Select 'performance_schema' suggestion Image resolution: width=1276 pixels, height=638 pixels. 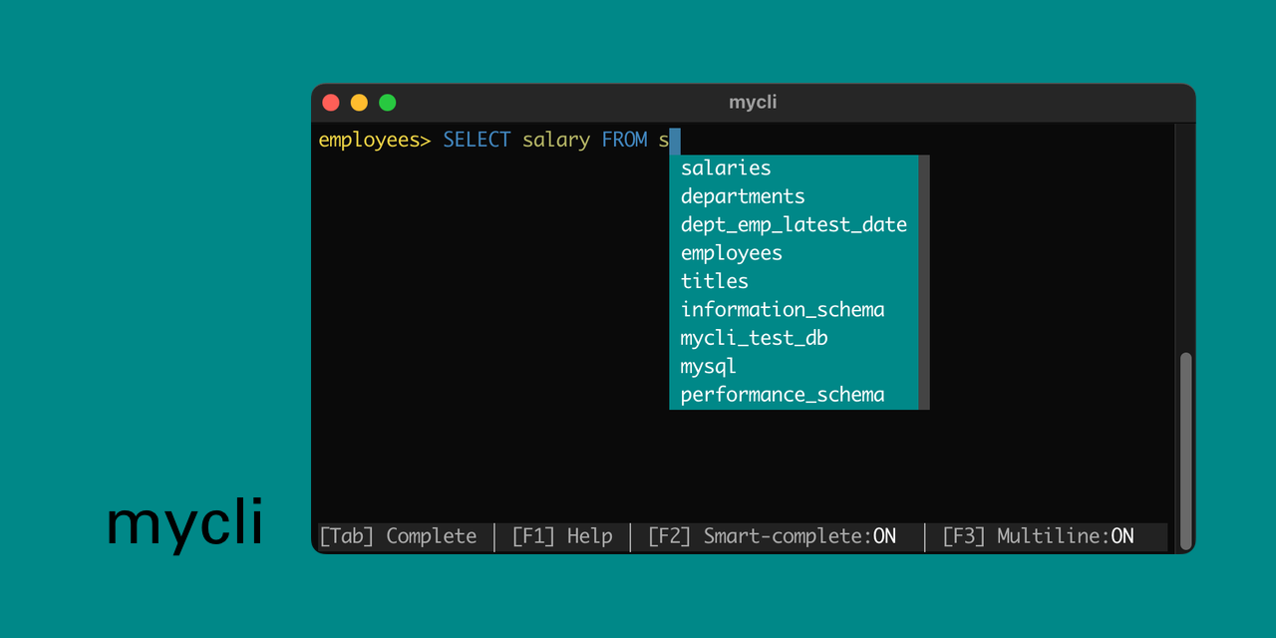[794, 395]
